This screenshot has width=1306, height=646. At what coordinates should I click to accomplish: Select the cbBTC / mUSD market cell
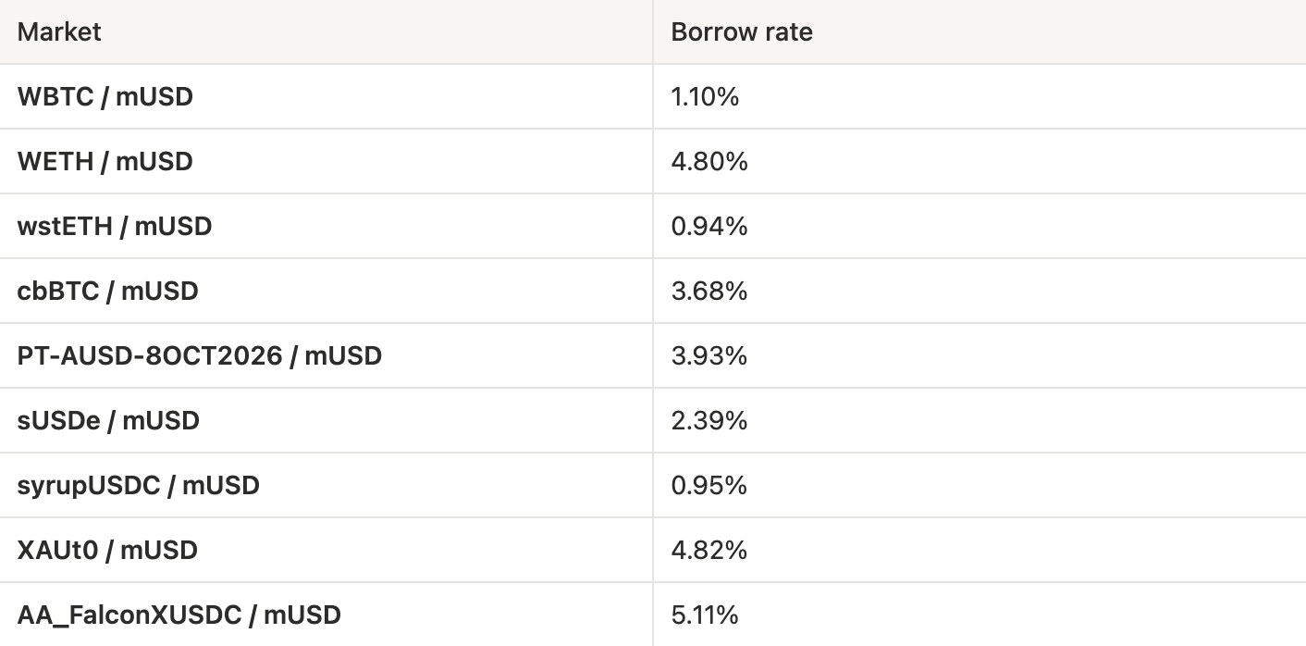pyautogui.click(x=326, y=291)
